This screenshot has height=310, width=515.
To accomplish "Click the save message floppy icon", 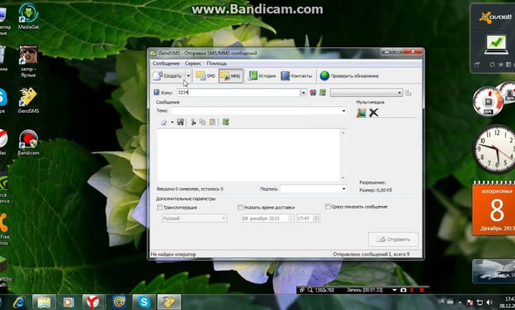I will (x=180, y=122).
